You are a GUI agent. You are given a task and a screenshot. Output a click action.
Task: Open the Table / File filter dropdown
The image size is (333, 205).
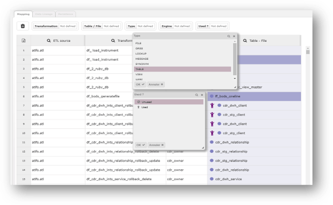pyautogui.click(x=102, y=26)
